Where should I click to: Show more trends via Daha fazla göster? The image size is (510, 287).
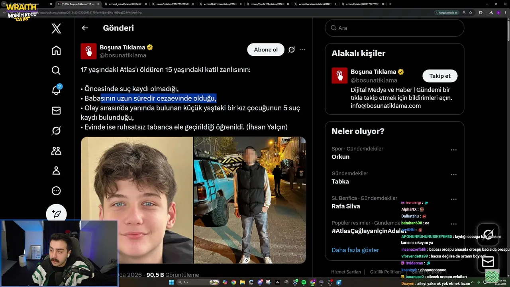point(355,250)
